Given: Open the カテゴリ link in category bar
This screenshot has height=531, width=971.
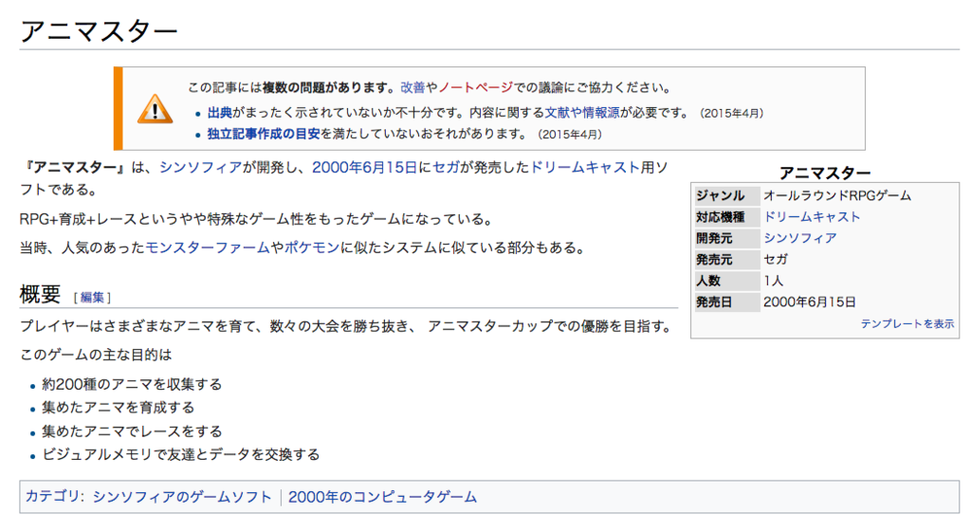Looking at the screenshot, I should click(52, 497).
